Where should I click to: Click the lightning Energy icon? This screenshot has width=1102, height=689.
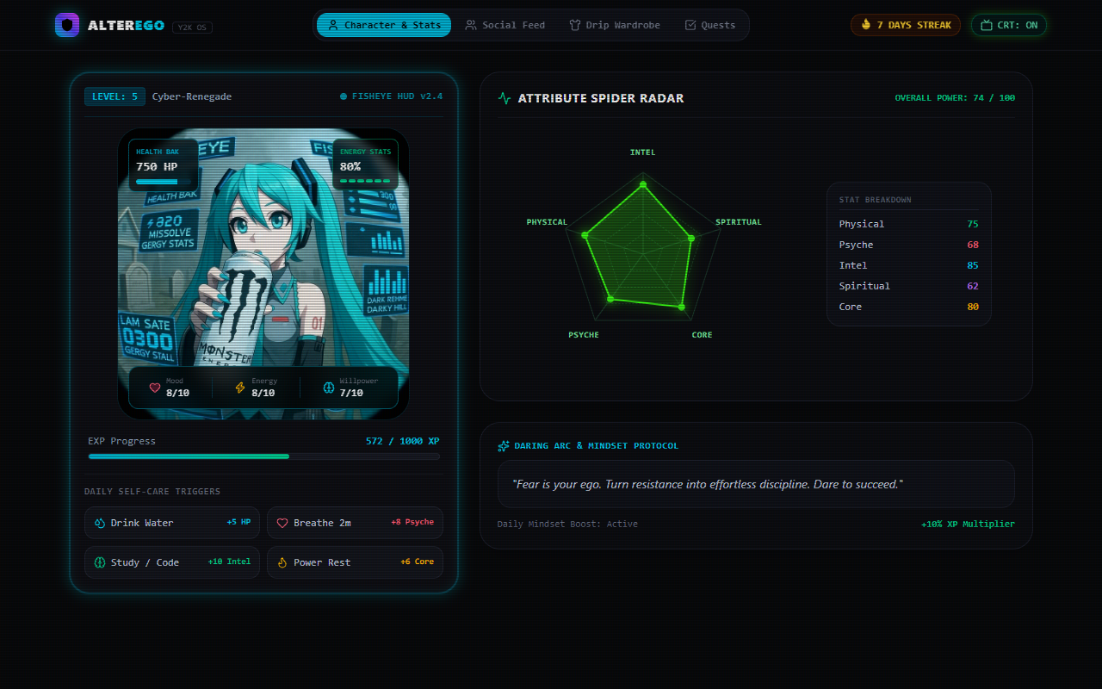click(x=240, y=388)
